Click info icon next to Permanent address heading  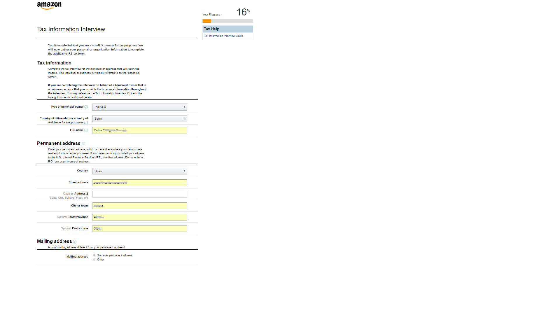click(x=83, y=144)
